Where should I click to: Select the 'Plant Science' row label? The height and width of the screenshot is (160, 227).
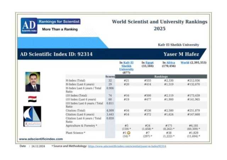pyautogui.click(x=76, y=133)
